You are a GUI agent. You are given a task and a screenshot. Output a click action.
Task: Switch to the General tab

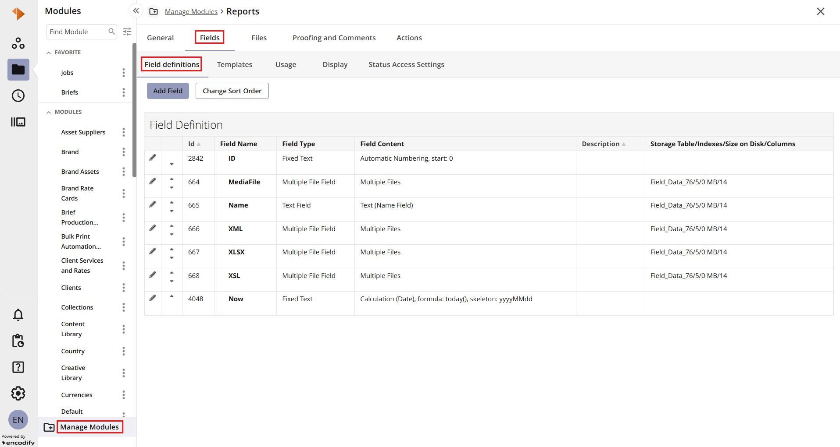point(161,38)
